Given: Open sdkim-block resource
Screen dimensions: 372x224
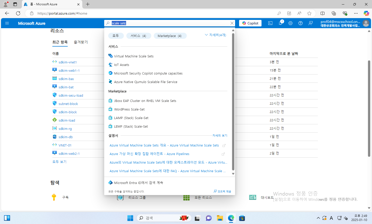Looking at the screenshot, I should coord(68,112).
